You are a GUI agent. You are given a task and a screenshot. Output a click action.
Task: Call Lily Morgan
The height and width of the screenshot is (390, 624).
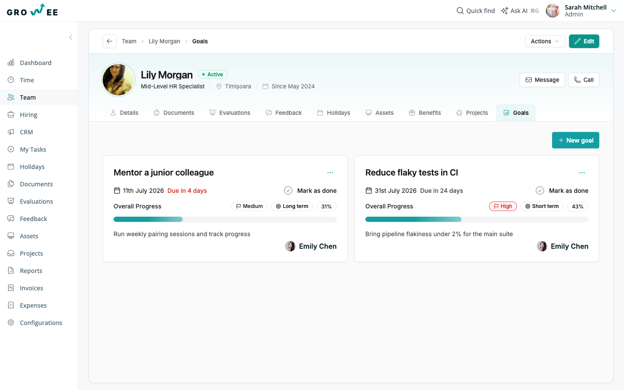tap(584, 80)
